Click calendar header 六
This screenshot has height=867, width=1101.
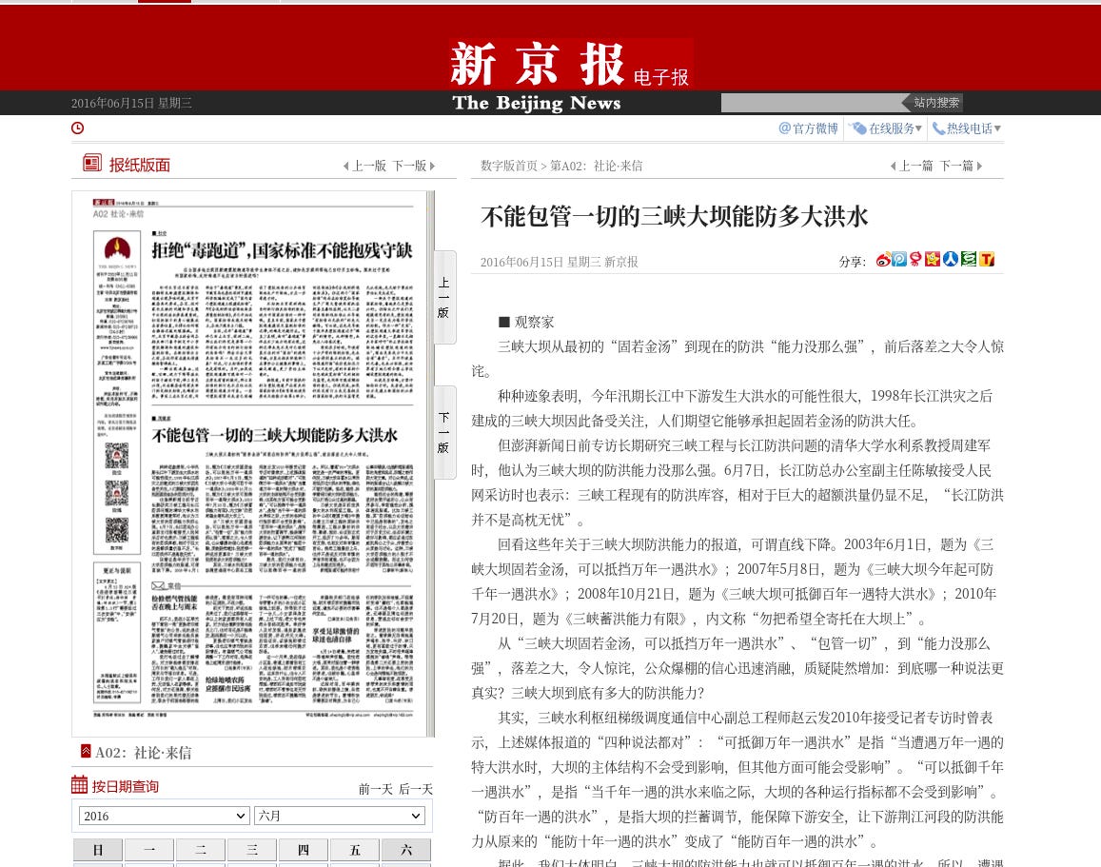tap(405, 850)
